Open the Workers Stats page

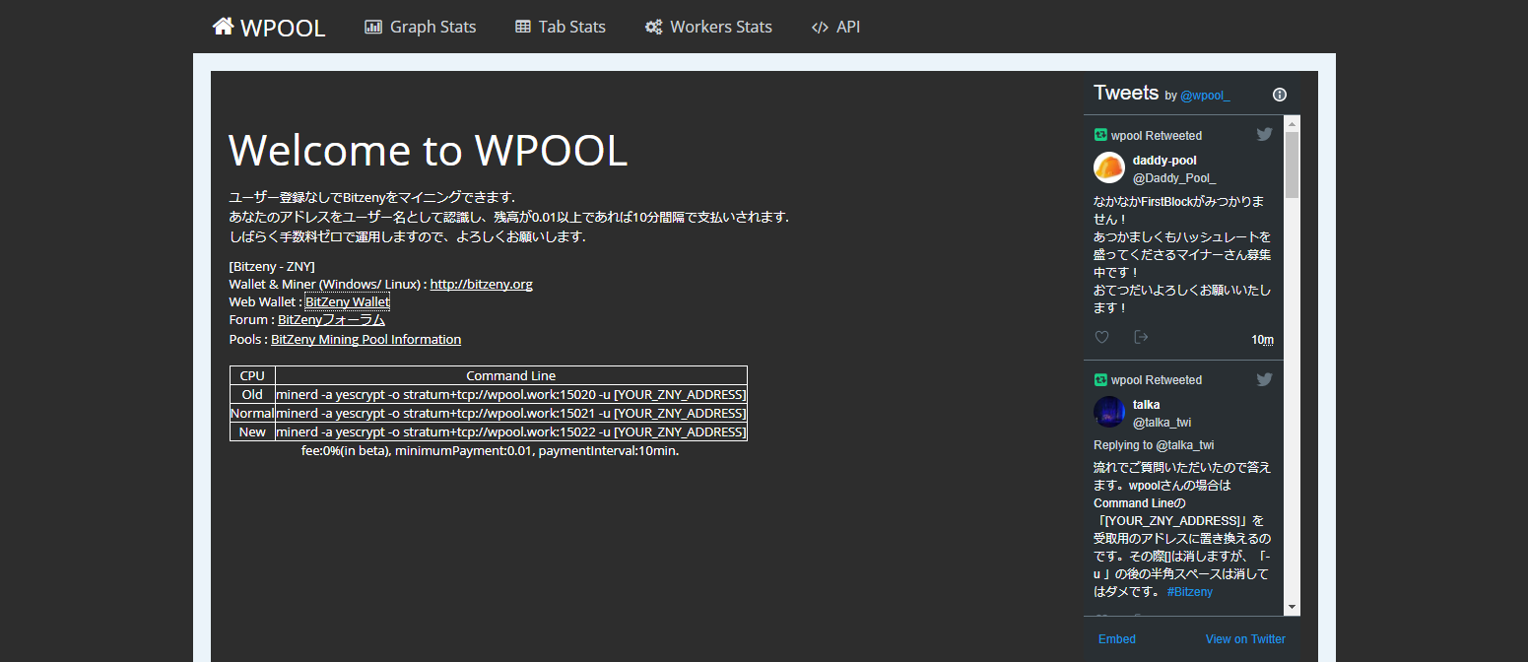click(708, 27)
